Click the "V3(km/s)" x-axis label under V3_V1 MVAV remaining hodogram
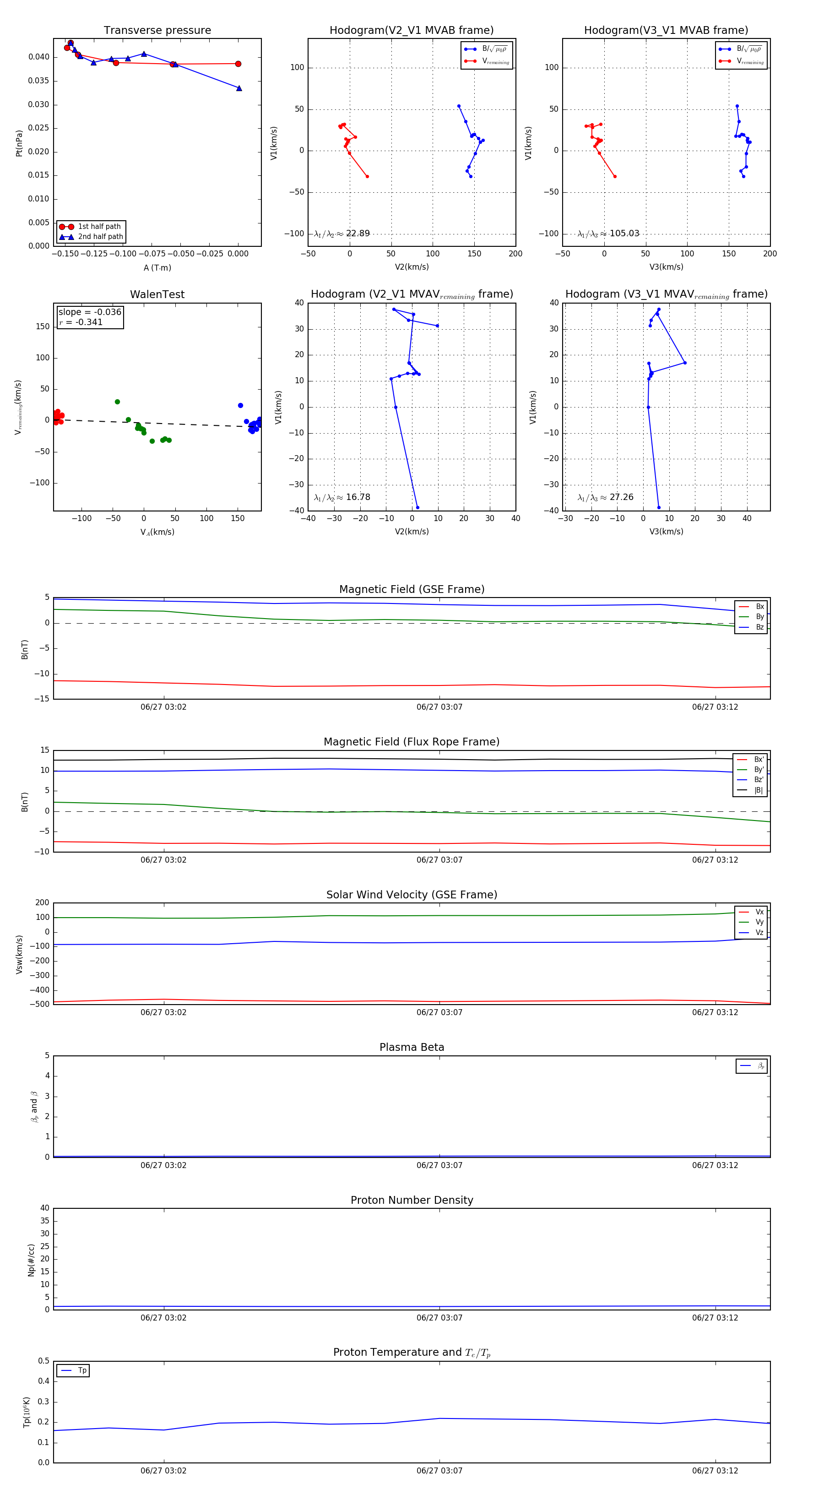 tap(666, 532)
